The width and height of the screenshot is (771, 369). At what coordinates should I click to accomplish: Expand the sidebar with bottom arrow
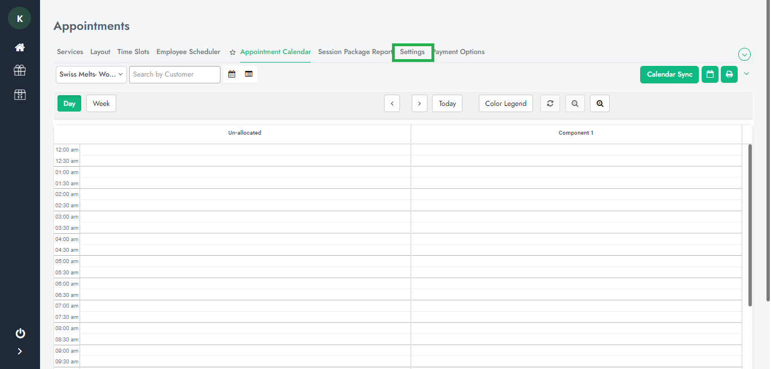coord(20,352)
